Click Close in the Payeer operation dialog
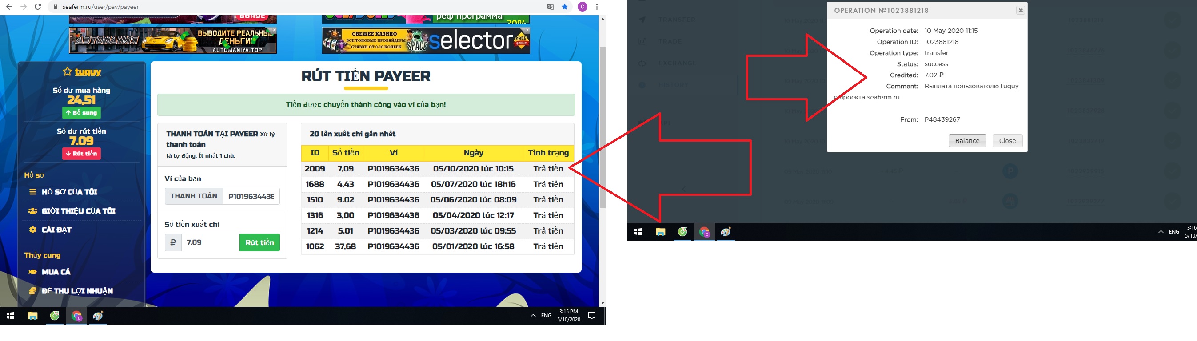1197x341 pixels. point(1007,141)
